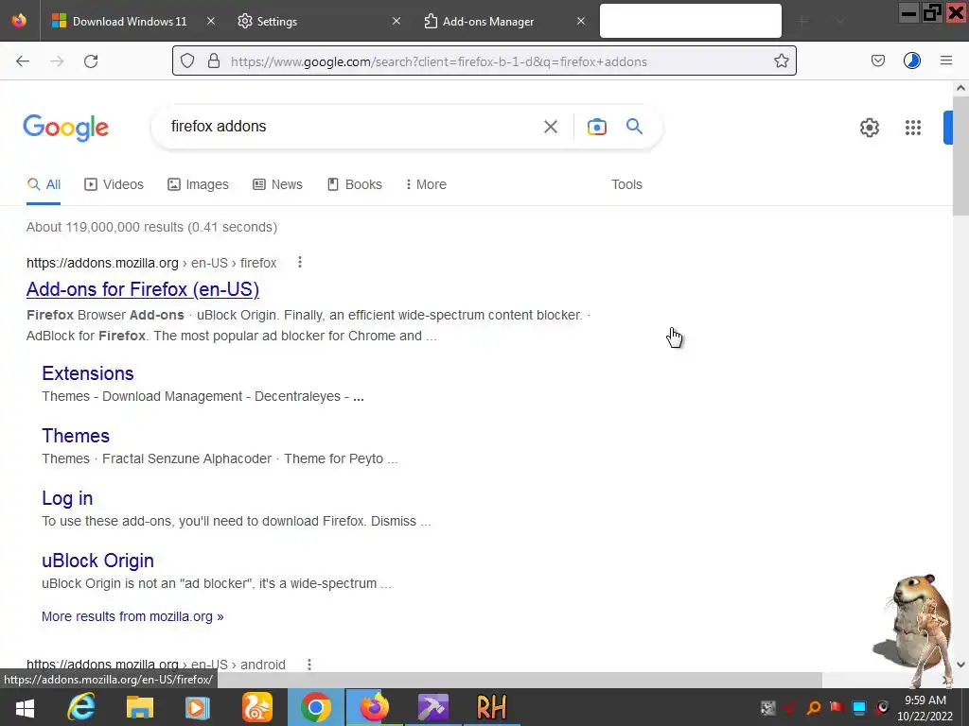The image size is (969, 726).
Task: Open media player taskbar icon
Action: [198, 707]
